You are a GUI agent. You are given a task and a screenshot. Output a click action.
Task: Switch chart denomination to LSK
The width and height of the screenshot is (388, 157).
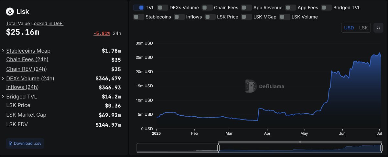coord(363,28)
